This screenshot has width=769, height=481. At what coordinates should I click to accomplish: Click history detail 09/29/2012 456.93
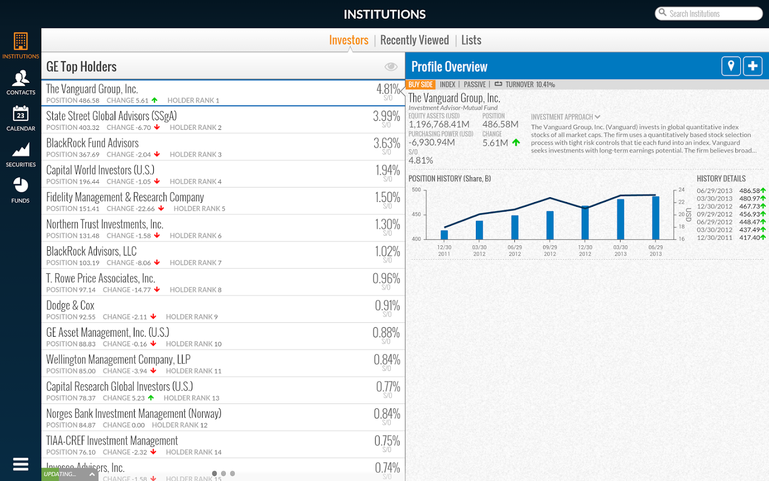(x=731, y=214)
